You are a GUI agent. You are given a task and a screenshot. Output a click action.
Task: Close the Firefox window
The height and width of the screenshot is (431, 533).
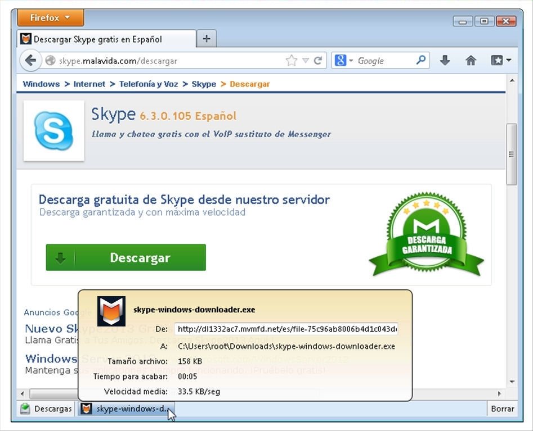(506, 21)
